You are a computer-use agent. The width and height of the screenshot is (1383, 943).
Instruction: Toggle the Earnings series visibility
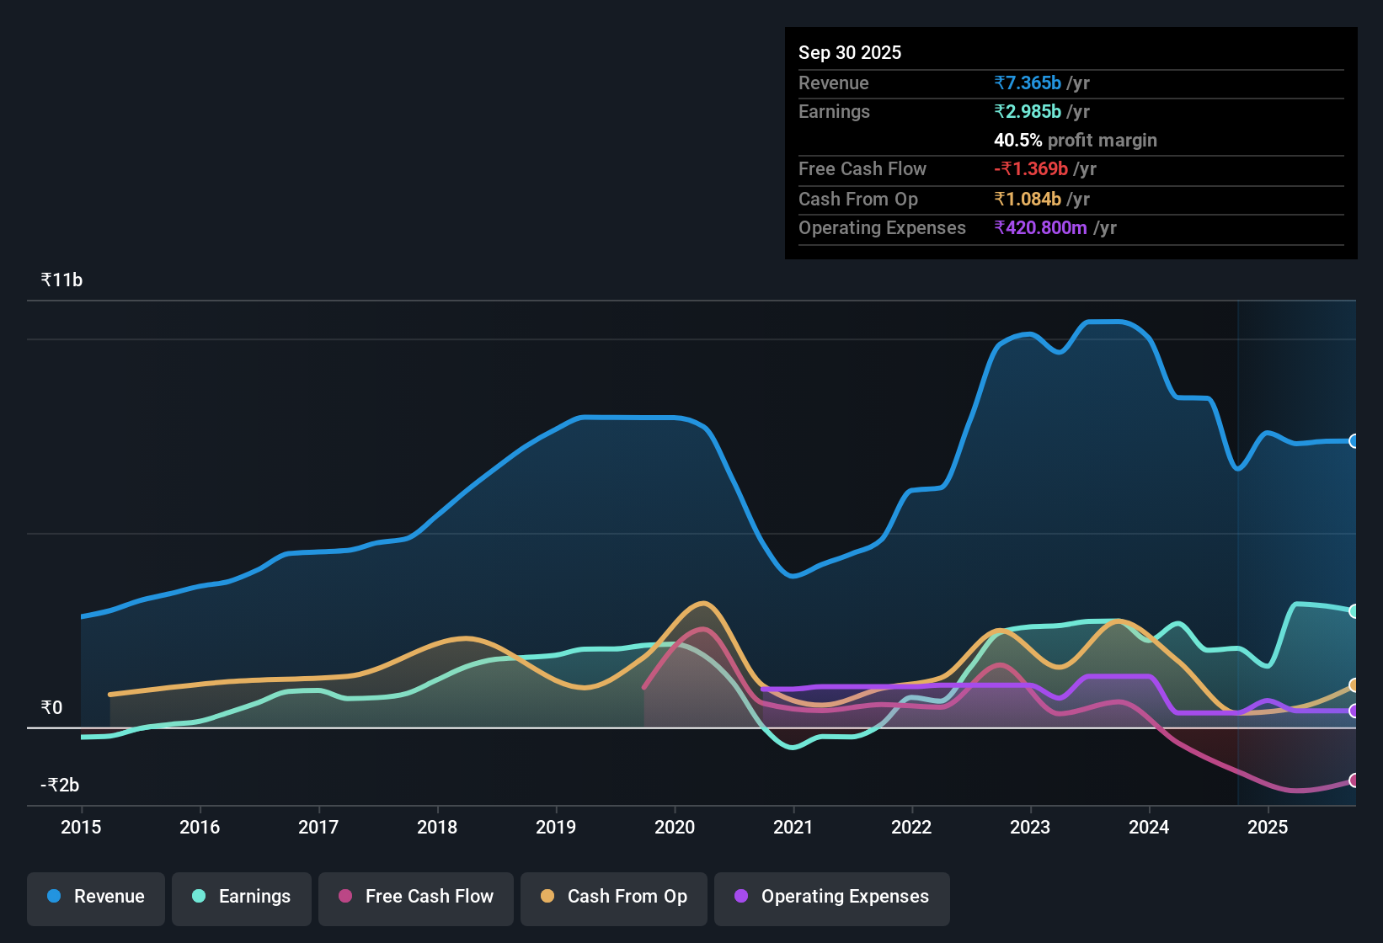[x=241, y=897]
